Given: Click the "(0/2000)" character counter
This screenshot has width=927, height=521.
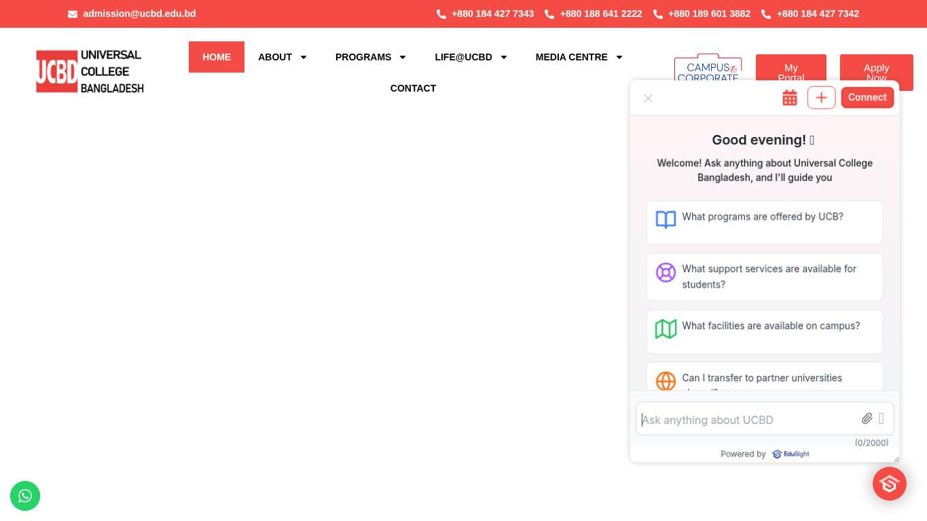Looking at the screenshot, I should 871,443.
